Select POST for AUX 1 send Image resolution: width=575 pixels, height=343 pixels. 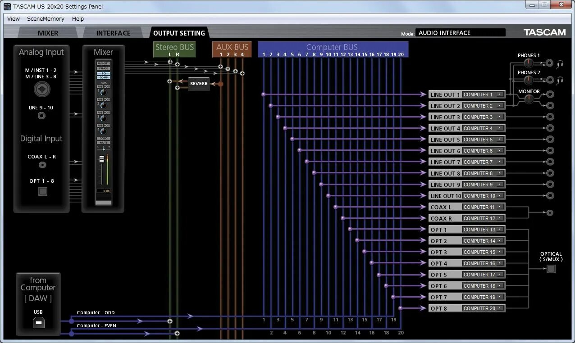(x=107, y=86)
